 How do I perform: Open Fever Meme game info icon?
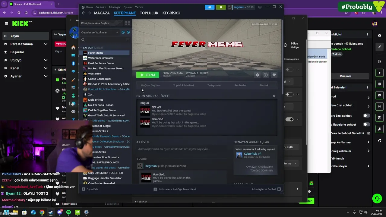click(266, 75)
